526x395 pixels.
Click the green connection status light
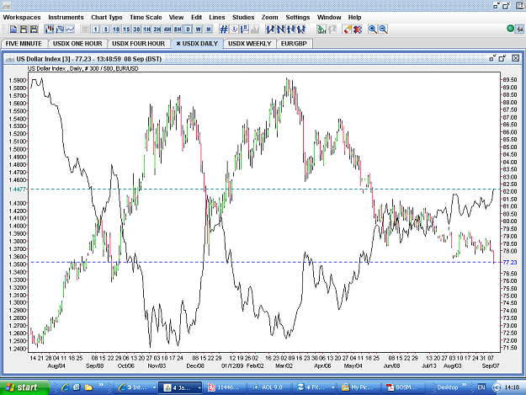(x=510, y=29)
